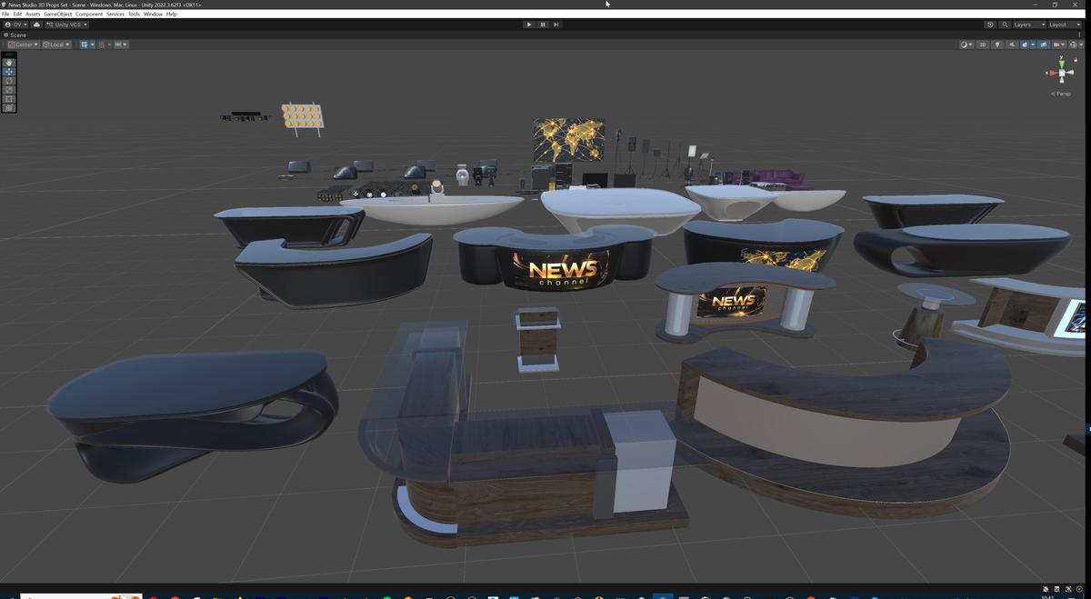Toggle scene audio
Viewport: 1091px width, 599px height.
1011,45
